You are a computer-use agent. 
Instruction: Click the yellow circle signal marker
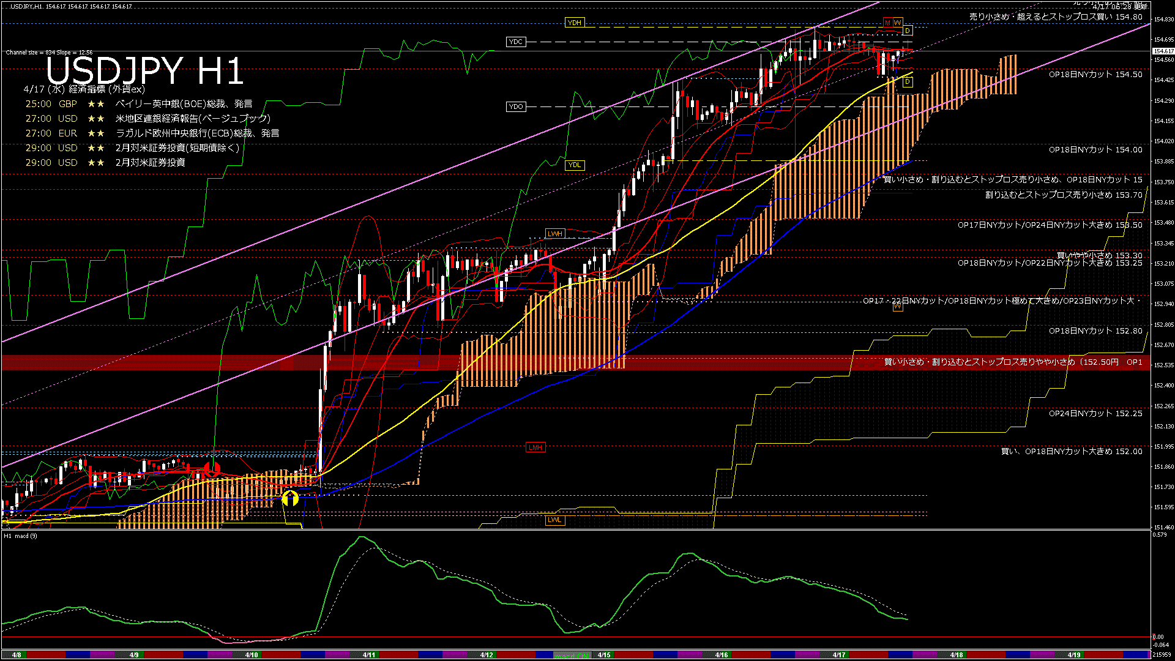tap(290, 498)
